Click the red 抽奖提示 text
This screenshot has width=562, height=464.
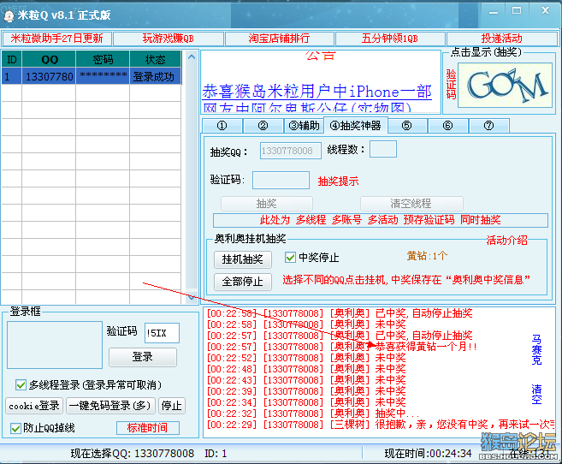click(x=338, y=181)
